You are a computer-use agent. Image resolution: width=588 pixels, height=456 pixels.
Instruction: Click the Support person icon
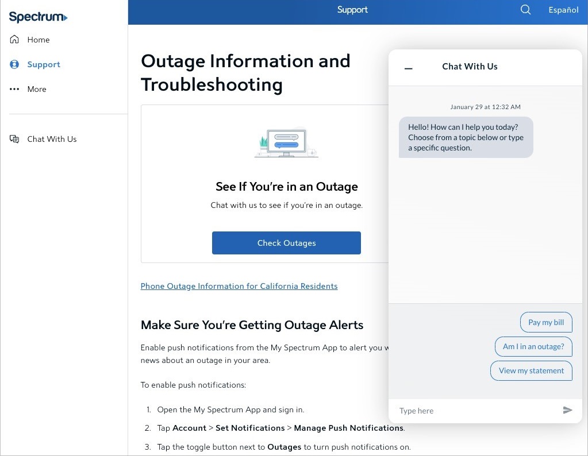click(14, 64)
